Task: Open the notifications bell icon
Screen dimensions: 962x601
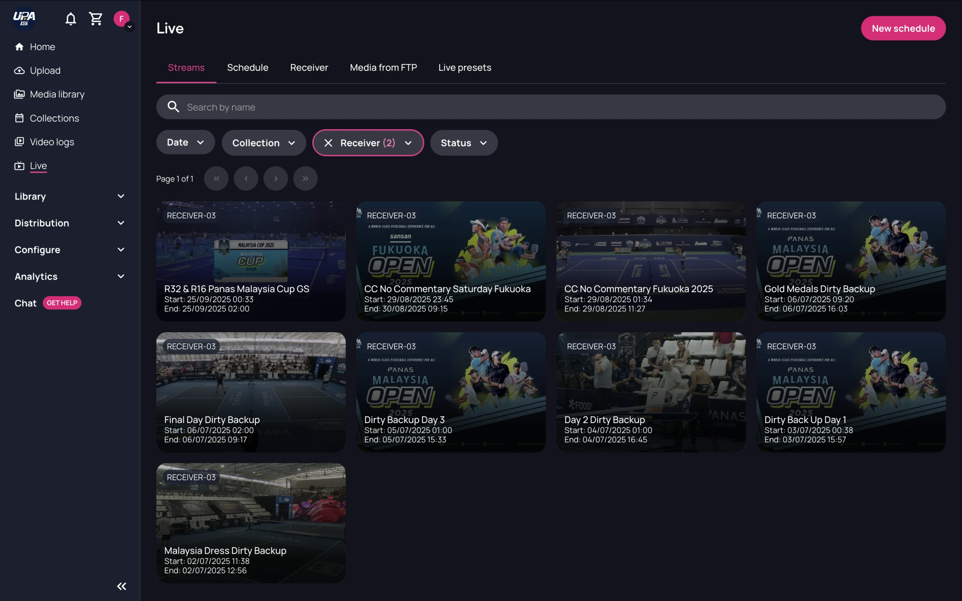Action: 70,19
